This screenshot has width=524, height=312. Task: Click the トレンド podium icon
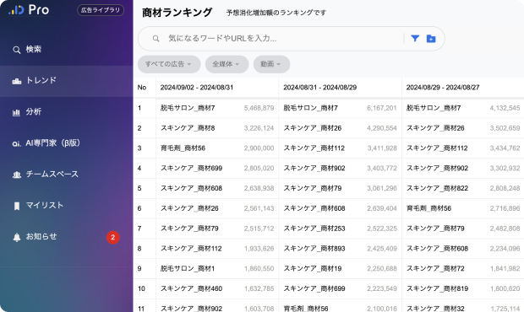pyautogui.click(x=16, y=81)
